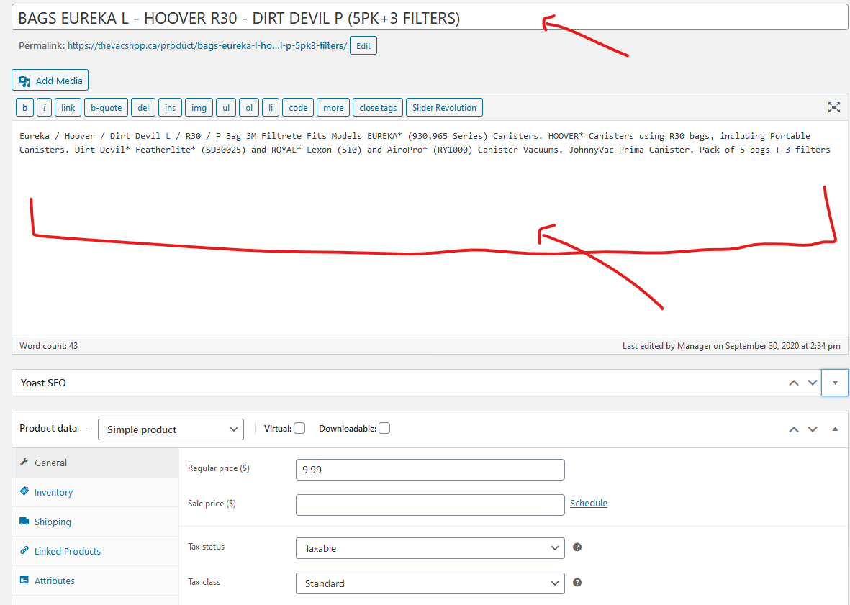Click the li quicktag button
This screenshot has width=850, height=605.
tap(271, 107)
